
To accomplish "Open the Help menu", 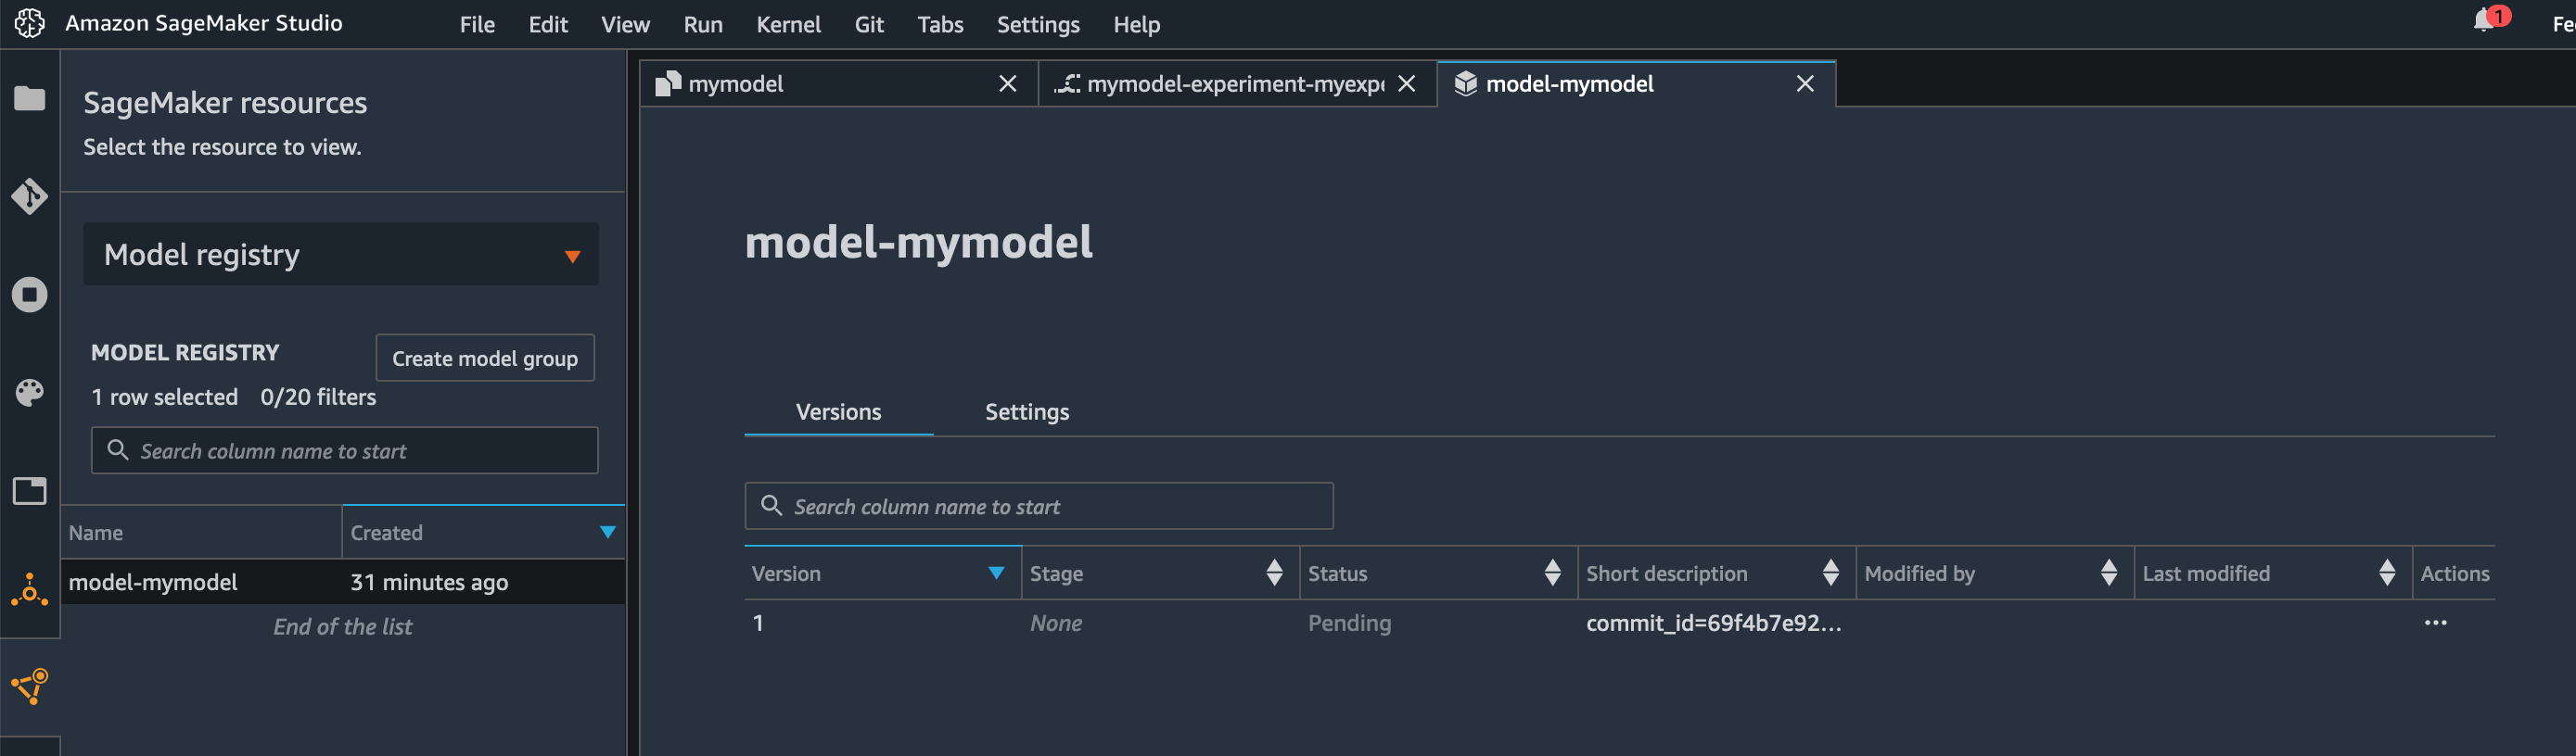I will 1136,24.
